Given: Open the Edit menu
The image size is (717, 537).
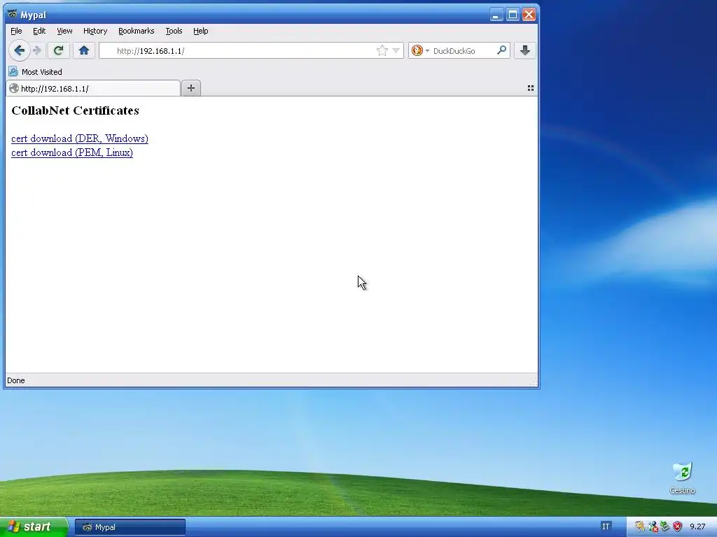Looking at the screenshot, I should pyautogui.click(x=39, y=31).
